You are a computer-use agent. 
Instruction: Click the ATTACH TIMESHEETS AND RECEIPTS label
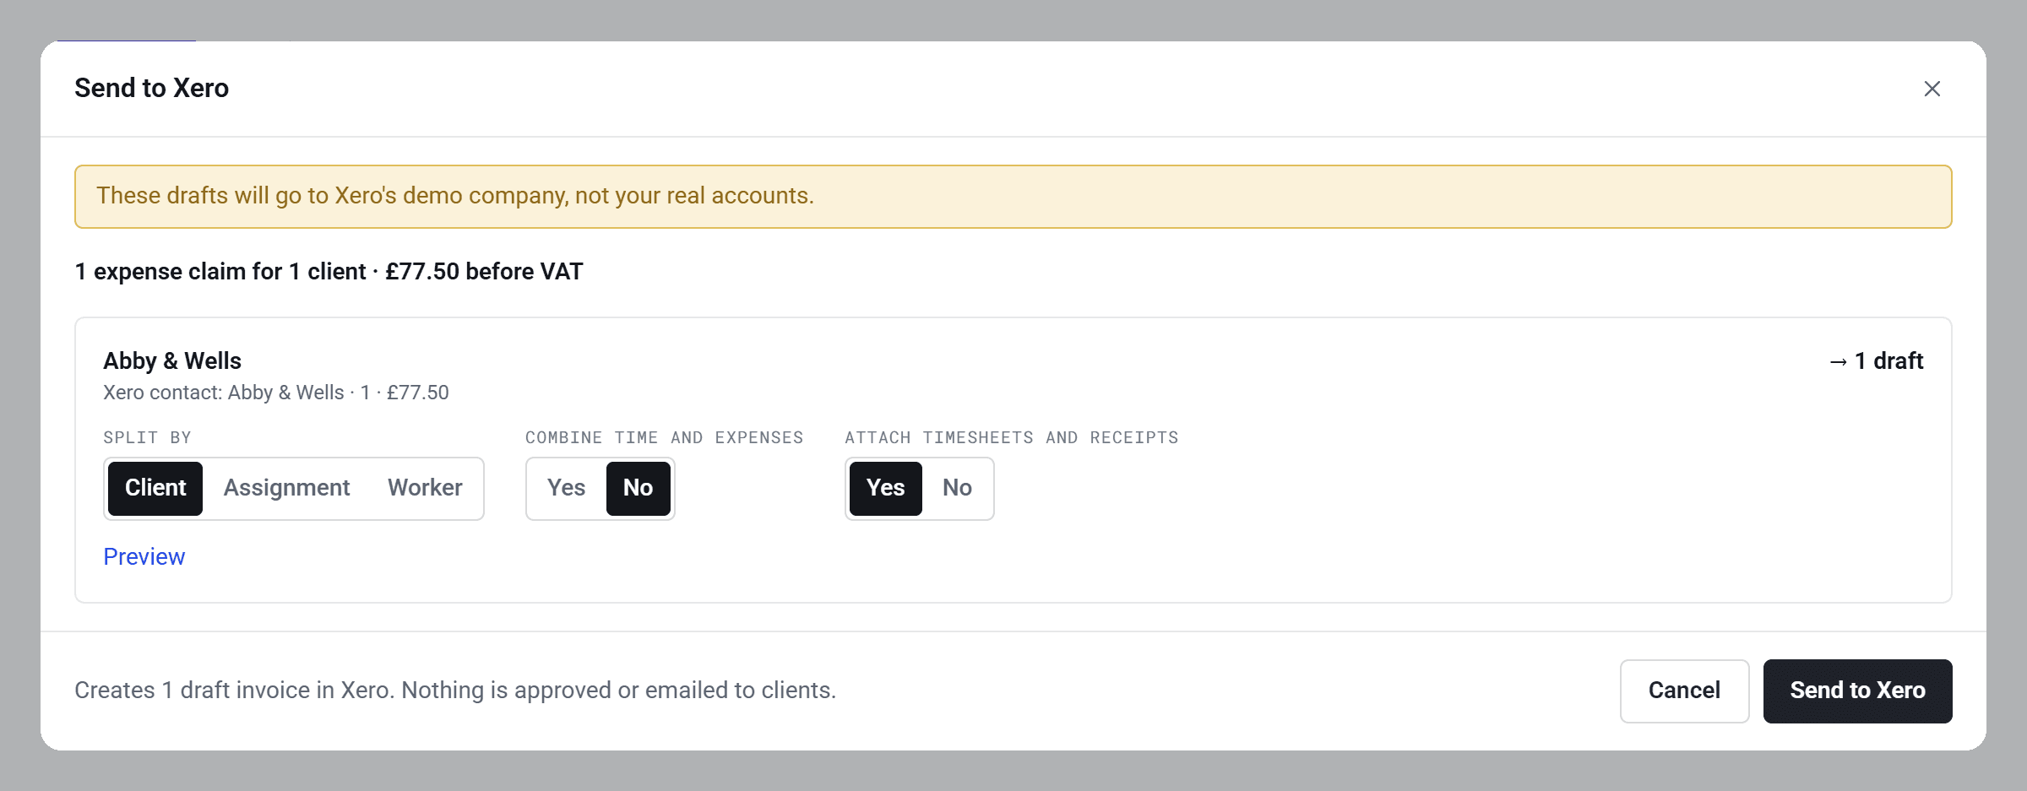(x=1011, y=437)
